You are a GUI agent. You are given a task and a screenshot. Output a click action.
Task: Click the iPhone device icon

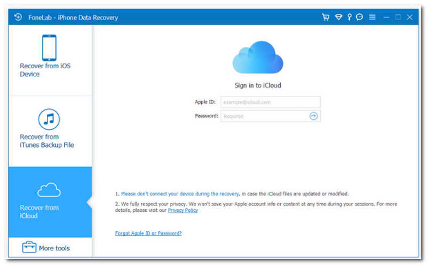click(x=49, y=47)
